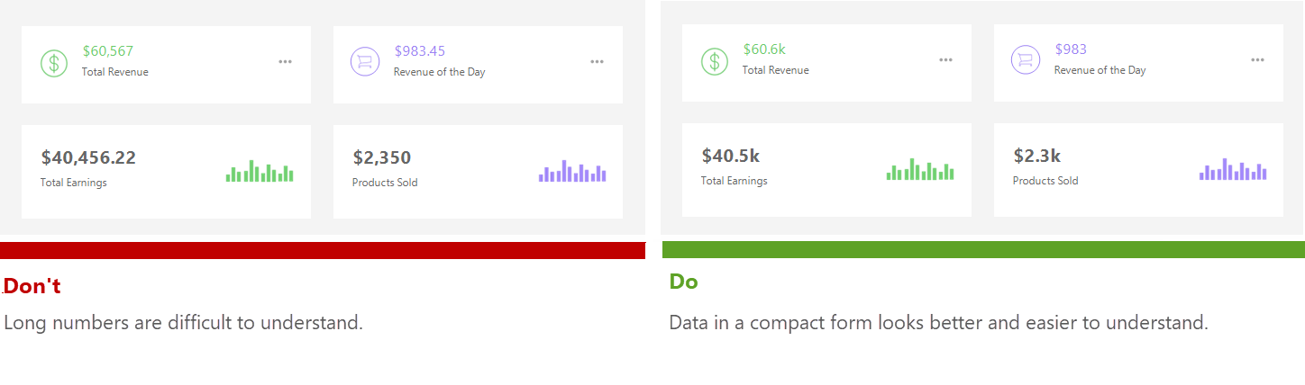Click the dollar icon next to $60.6k
Viewport: 1305px width, 385px height.
click(x=715, y=61)
